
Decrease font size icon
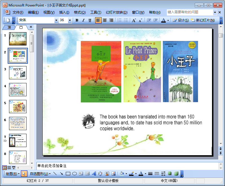pos(141,20)
